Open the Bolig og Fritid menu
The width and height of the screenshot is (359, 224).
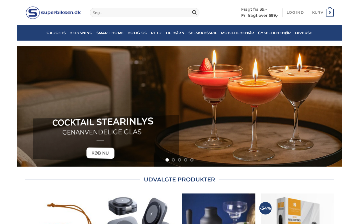click(x=144, y=33)
